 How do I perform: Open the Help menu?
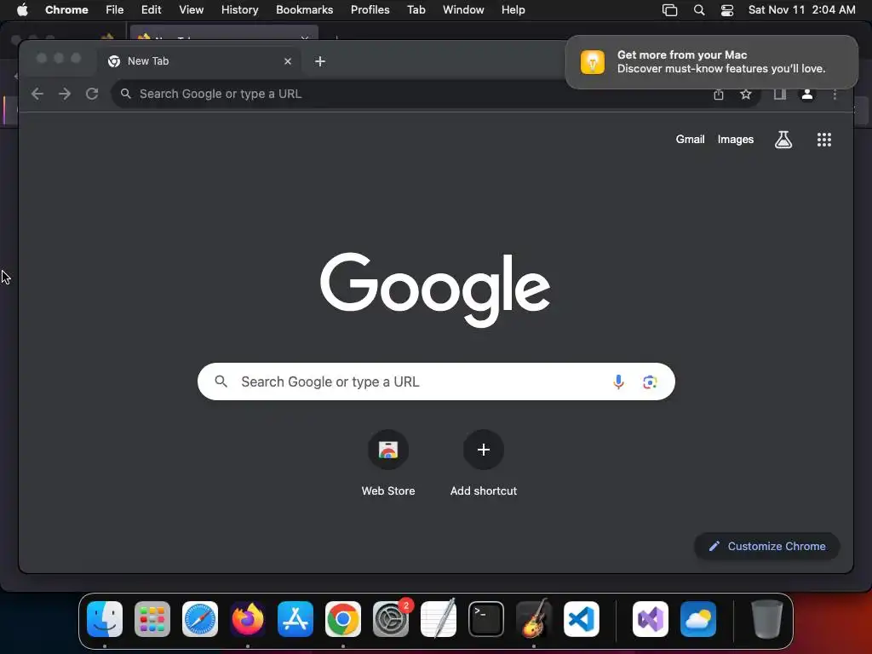pyautogui.click(x=513, y=10)
